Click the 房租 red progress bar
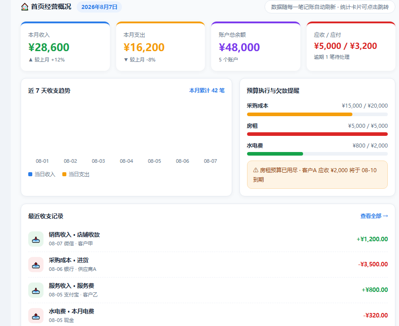The width and height of the screenshot is (399, 326). [317, 134]
